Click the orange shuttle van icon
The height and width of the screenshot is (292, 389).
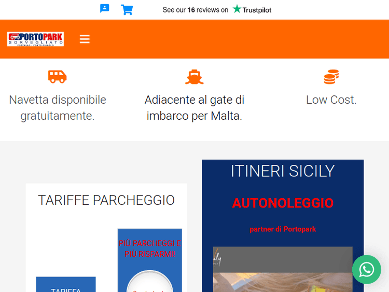[57, 77]
